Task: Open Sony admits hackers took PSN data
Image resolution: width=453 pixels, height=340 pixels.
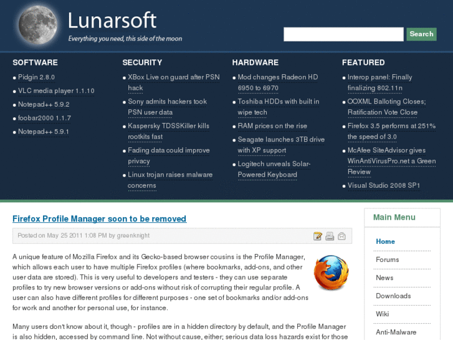Action: [167, 107]
